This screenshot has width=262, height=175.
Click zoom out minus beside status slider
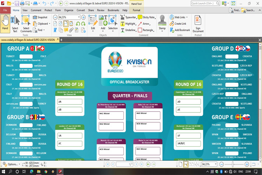[x=222, y=164]
